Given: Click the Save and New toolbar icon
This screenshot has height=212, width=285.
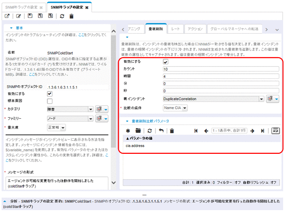Looking at the screenshot, I should pos(40,16).
